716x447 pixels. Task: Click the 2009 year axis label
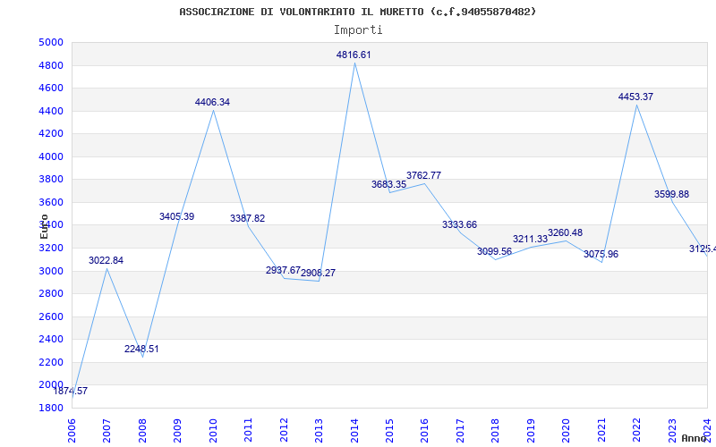177,431
